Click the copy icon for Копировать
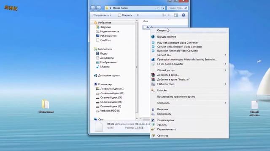270x151 pixels. 153,114
